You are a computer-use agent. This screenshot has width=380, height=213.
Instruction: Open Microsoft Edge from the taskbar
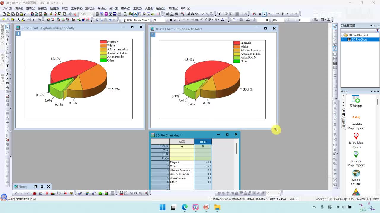coord(184,207)
